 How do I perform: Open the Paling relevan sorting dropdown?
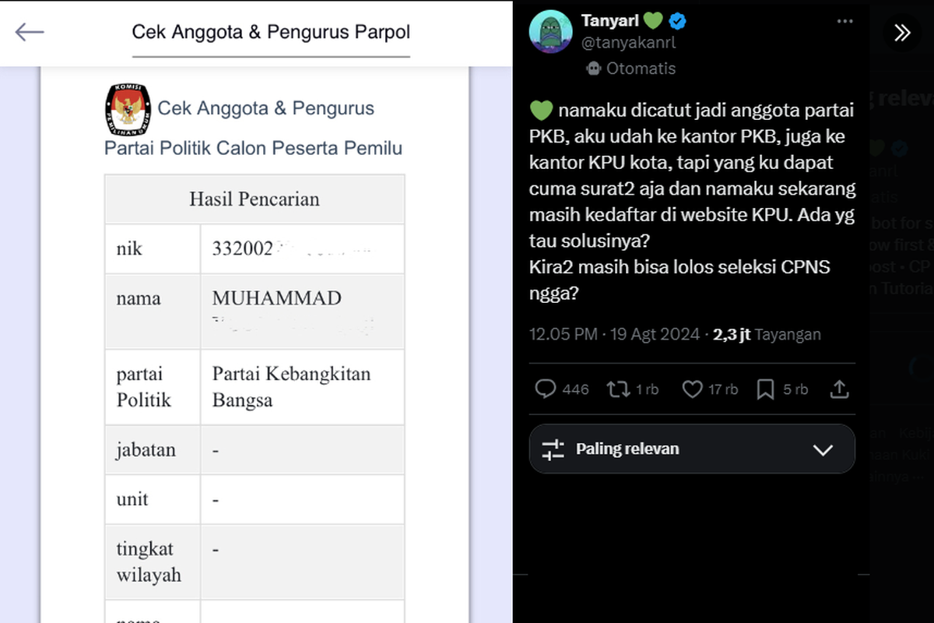(692, 449)
